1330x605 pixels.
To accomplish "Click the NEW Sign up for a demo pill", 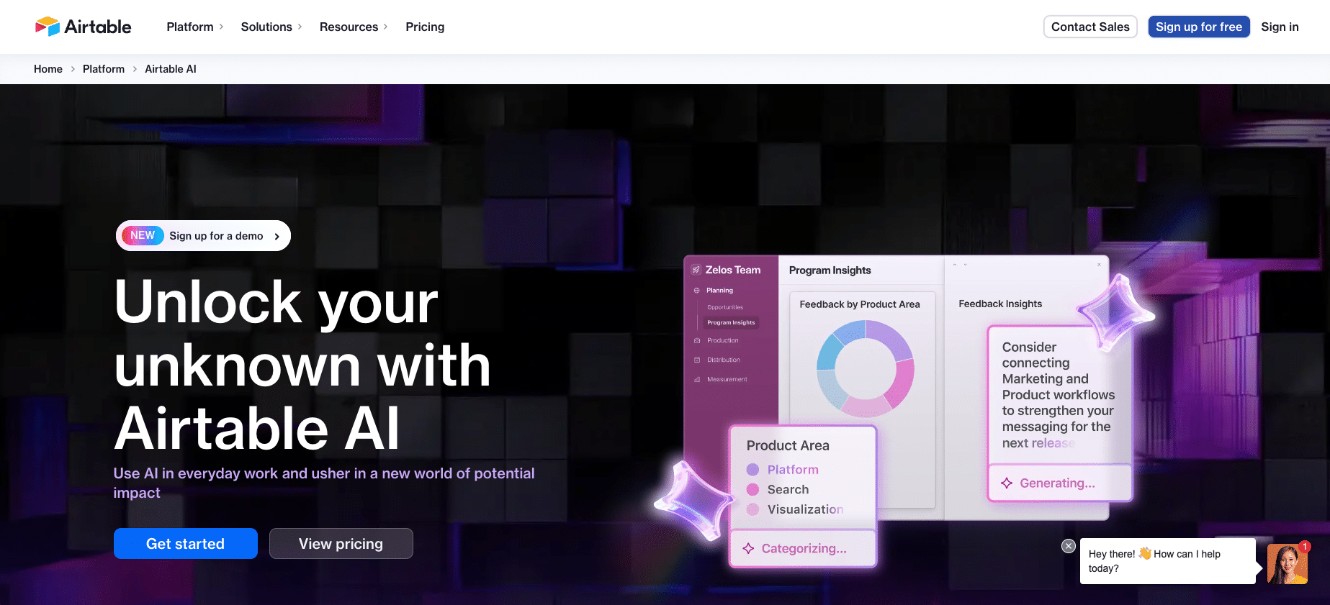I will pos(203,235).
